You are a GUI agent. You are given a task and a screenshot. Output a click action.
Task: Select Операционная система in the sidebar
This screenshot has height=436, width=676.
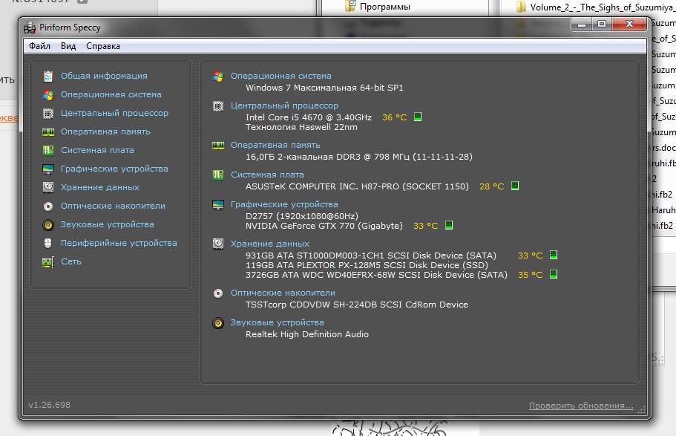point(111,94)
